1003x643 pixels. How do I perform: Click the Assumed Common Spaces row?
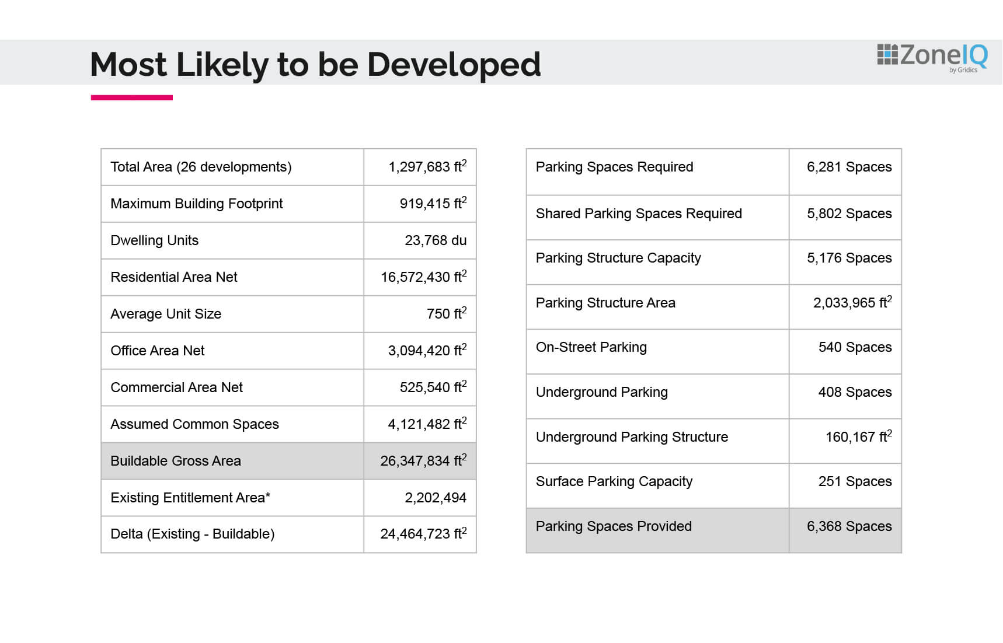point(288,424)
